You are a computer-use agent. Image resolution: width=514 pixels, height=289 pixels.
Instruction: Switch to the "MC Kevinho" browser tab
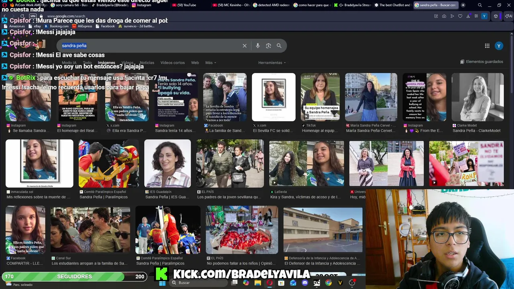coord(230,5)
